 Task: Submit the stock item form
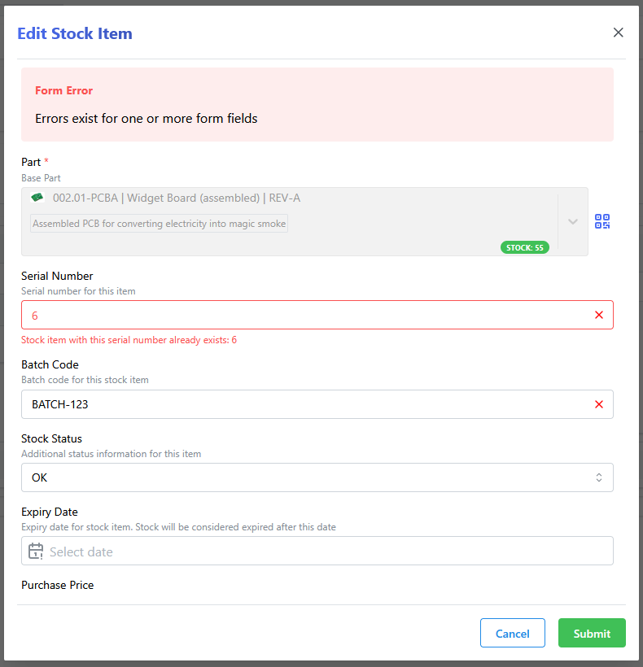point(592,634)
